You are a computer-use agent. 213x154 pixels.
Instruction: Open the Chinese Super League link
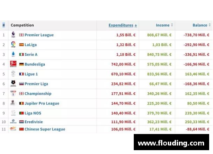45,129
